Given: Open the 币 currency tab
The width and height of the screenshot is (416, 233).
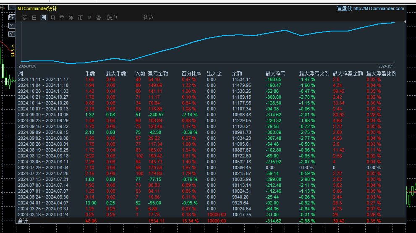Looking at the screenshot, I should coord(81,18).
